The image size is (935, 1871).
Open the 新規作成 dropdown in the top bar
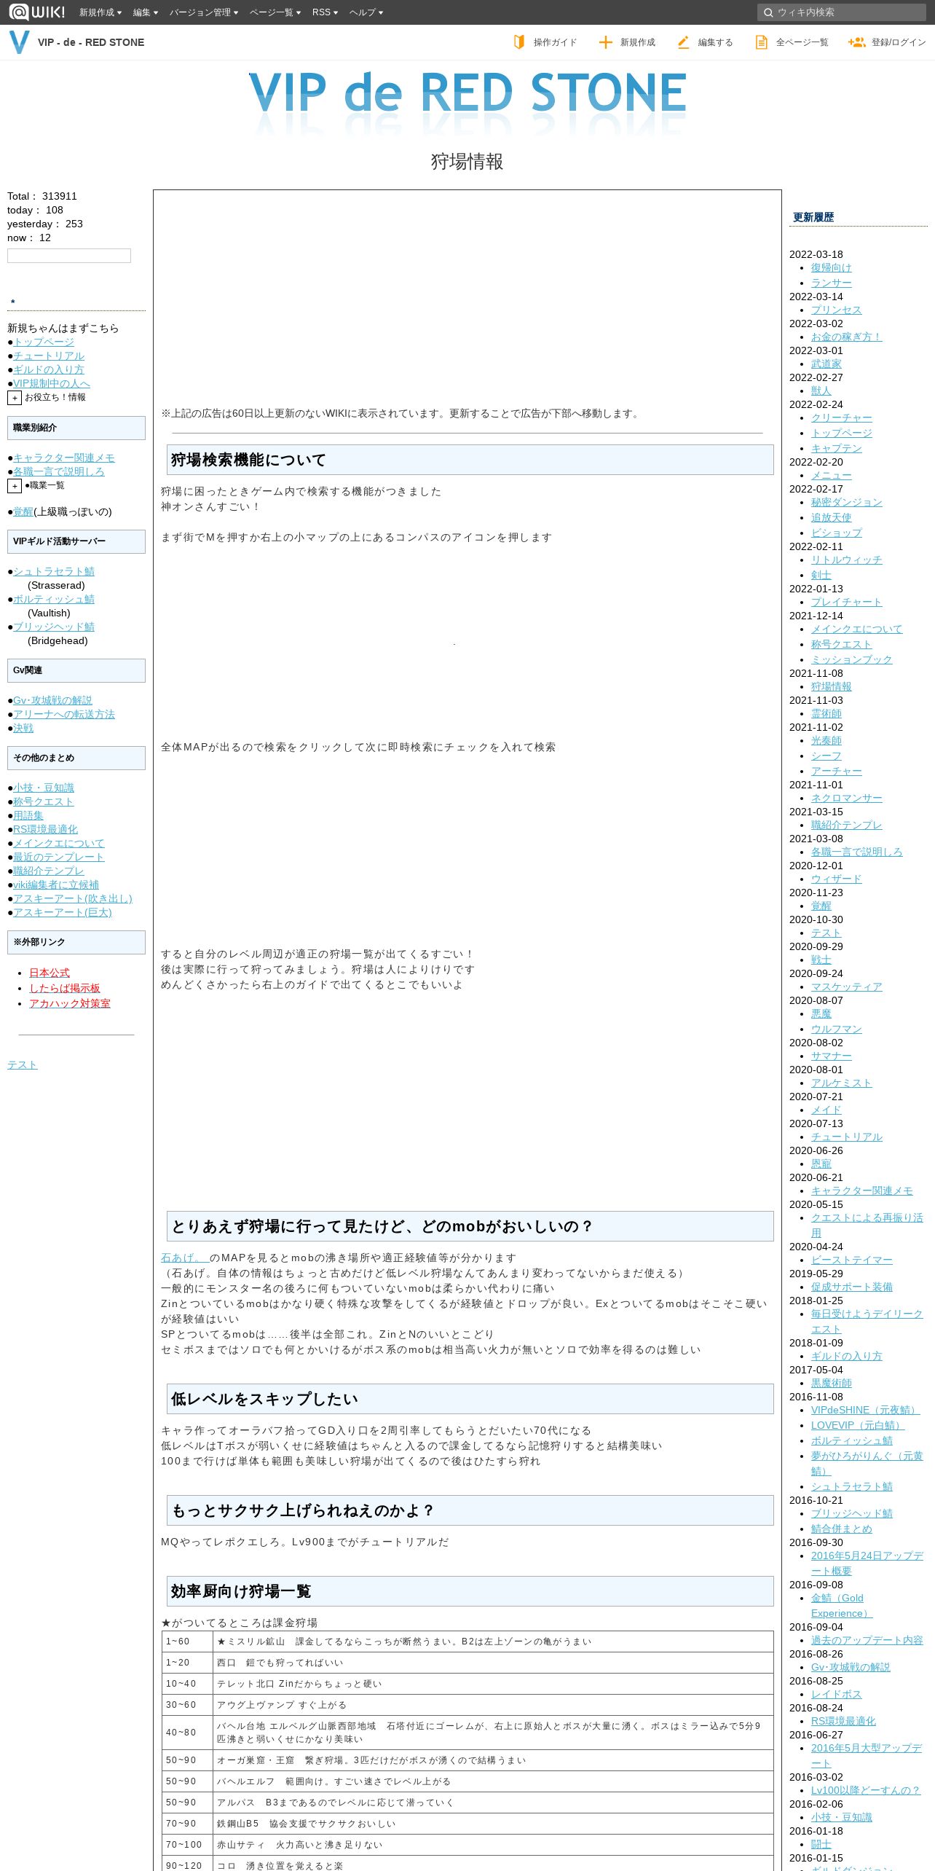[x=100, y=12]
